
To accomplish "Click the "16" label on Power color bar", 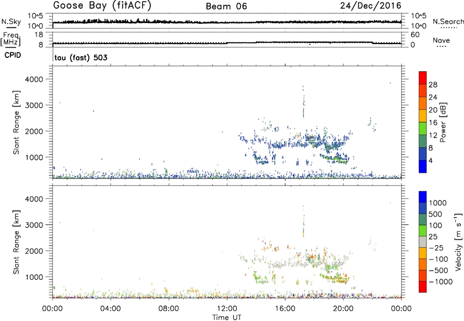I will pyautogui.click(x=433, y=123).
